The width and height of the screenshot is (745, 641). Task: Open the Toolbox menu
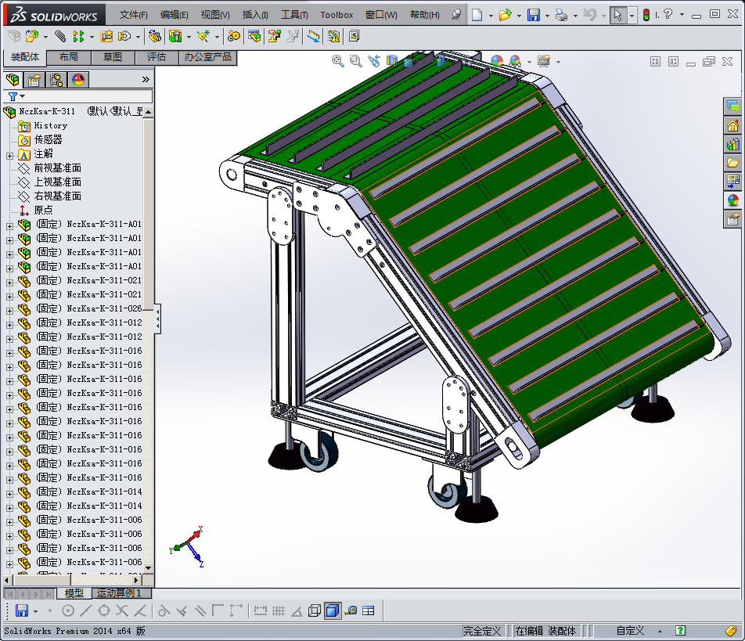coord(337,15)
